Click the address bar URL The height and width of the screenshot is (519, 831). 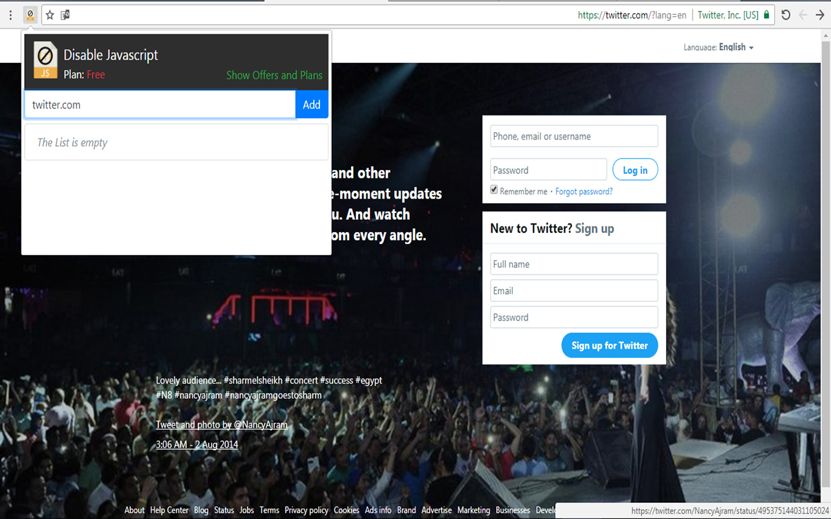pyautogui.click(x=632, y=15)
